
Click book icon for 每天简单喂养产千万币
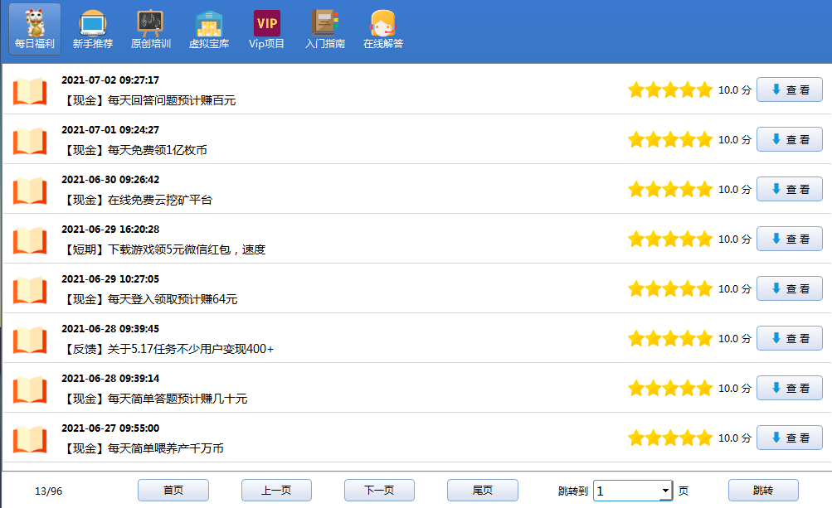coord(30,439)
